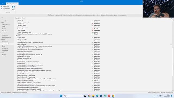
Task: Select the Mostra lettere unità row
Action: [x=22, y=60]
